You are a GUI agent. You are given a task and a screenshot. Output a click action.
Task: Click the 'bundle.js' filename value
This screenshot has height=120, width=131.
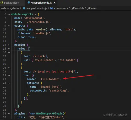pyautogui.click(x=42, y=33)
